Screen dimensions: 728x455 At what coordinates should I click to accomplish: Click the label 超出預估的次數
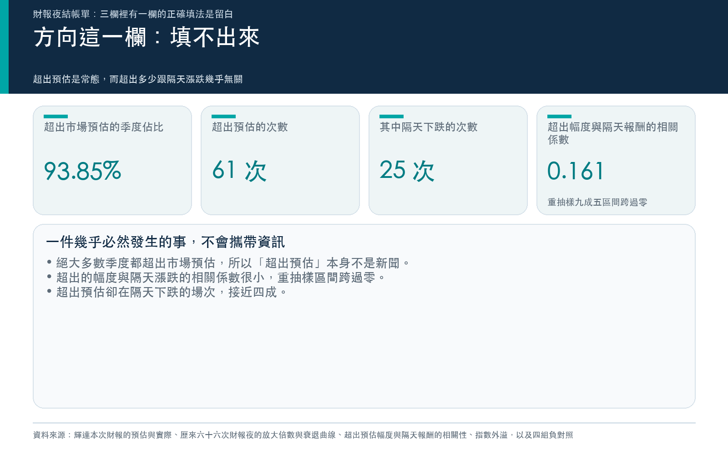point(250,127)
